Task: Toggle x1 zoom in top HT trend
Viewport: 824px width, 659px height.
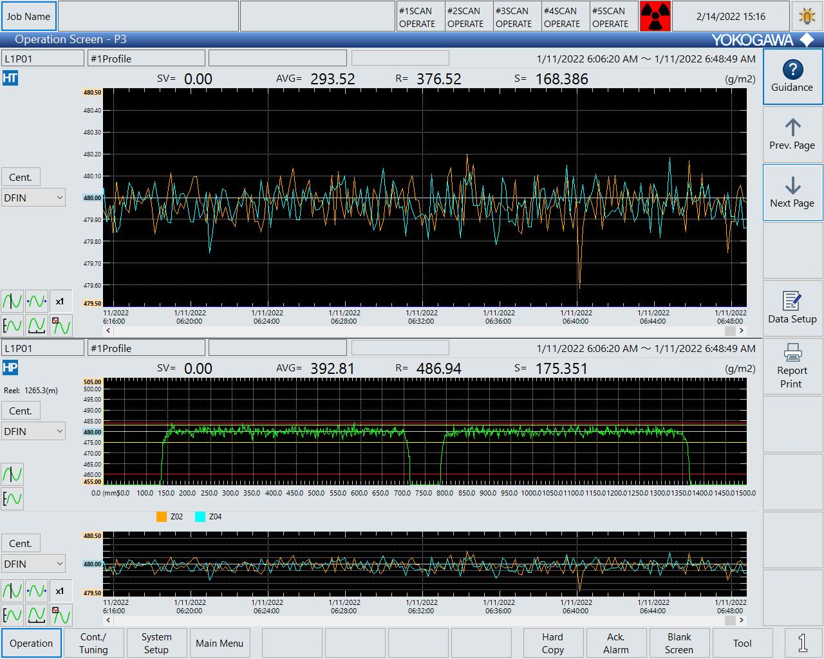Action: point(61,301)
